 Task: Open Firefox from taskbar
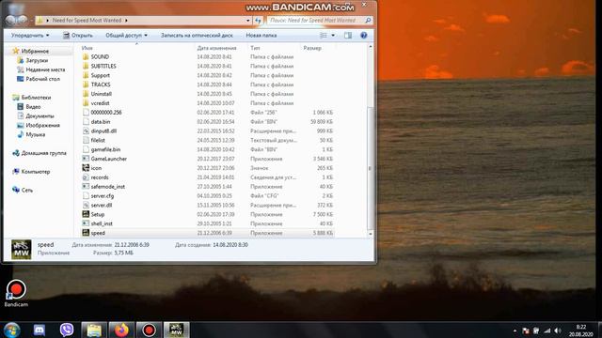(121, 330)
